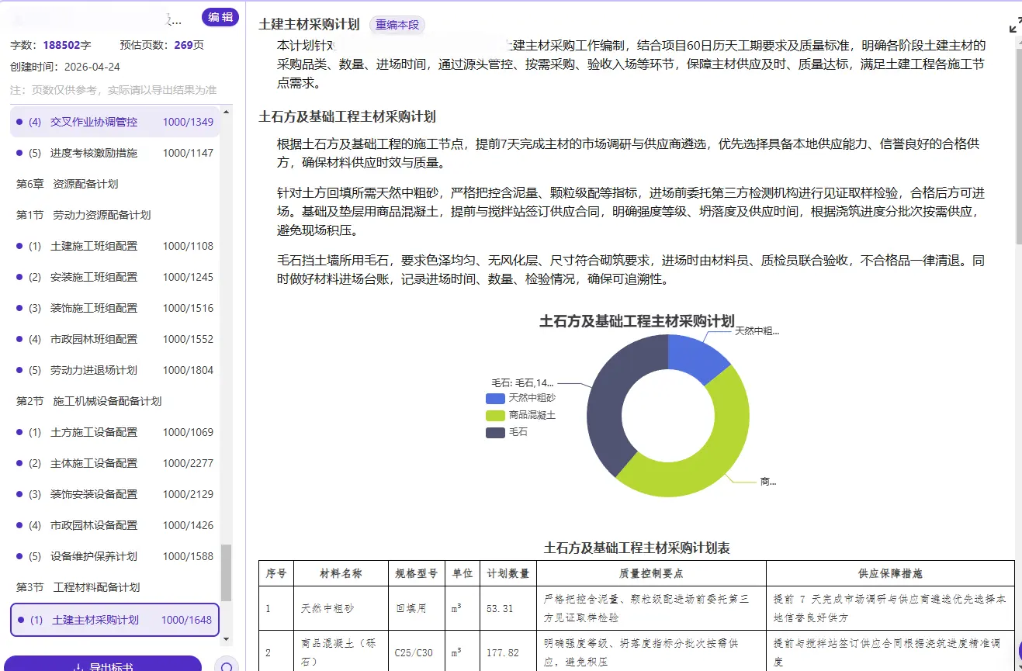This screenshot has height=671, width=1022.
Task: Click the 土建主材采购计划 document heading
Action: point(309,25)
